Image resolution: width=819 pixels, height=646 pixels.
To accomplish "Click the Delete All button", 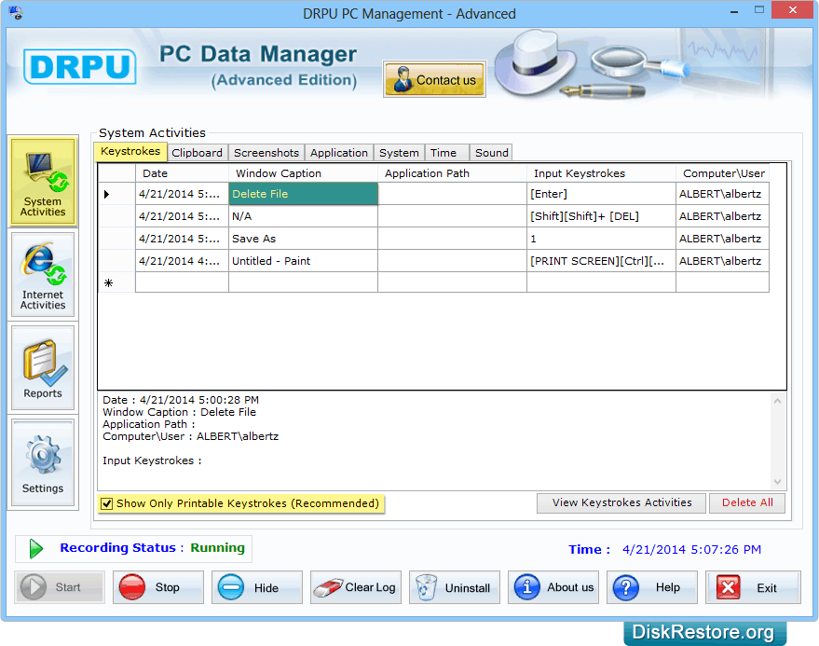I will (747, 502).
